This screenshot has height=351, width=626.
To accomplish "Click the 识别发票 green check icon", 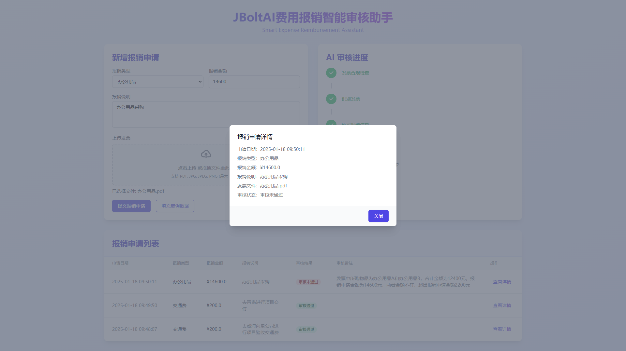I will coord(331,99).
